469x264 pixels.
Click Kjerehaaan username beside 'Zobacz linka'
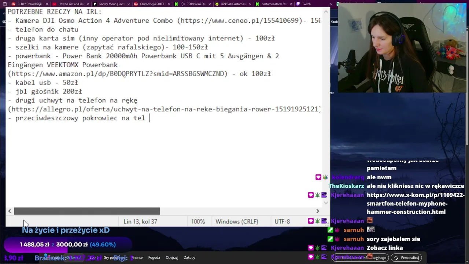tap(347, 248)
